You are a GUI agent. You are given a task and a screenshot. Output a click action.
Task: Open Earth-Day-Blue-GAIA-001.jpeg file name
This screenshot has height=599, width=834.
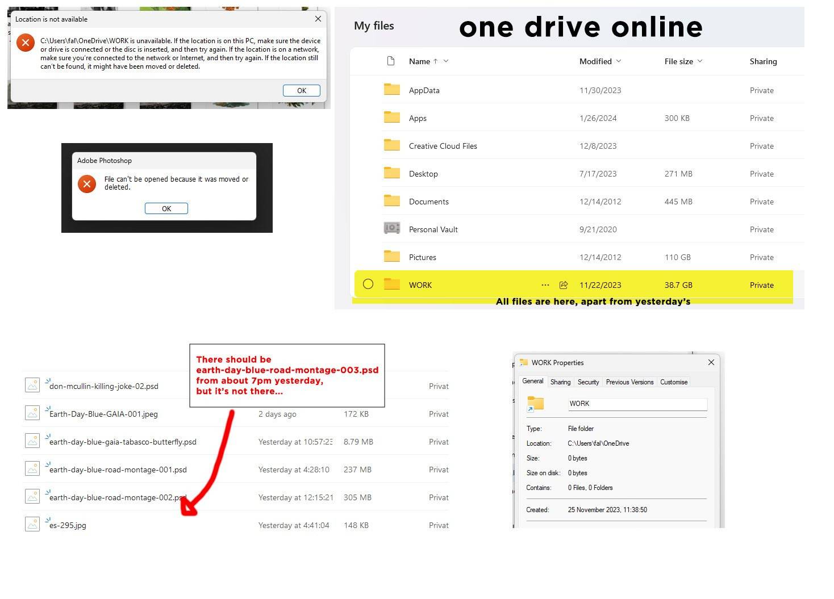(x=103, y=414)
